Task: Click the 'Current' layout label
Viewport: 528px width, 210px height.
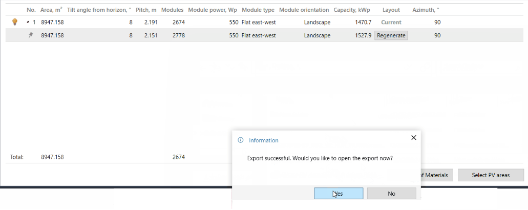Action: [x=391, y=23]
